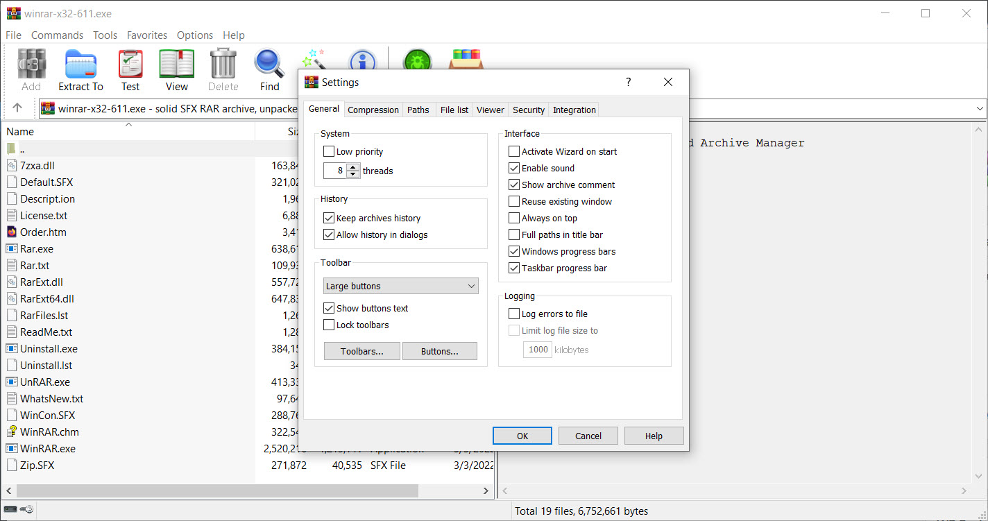The width and height of the screenshot is (988, 521).
Task: Select the WinRAR.chm help file icon
Action: pyautogui.click(x=12, y=432)
